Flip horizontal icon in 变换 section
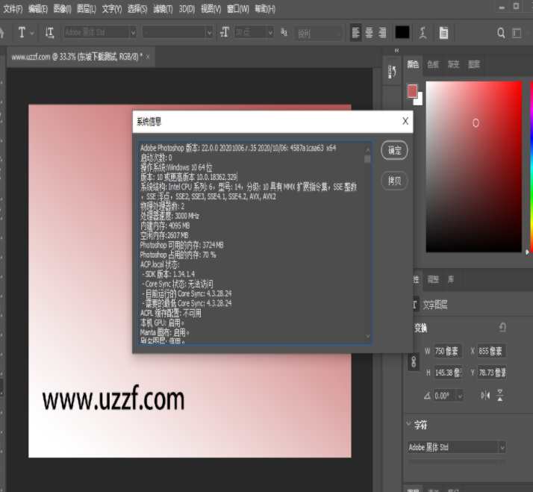Image resolution: width=533 pixels, height=492 pixels. [x=485, y=396]
